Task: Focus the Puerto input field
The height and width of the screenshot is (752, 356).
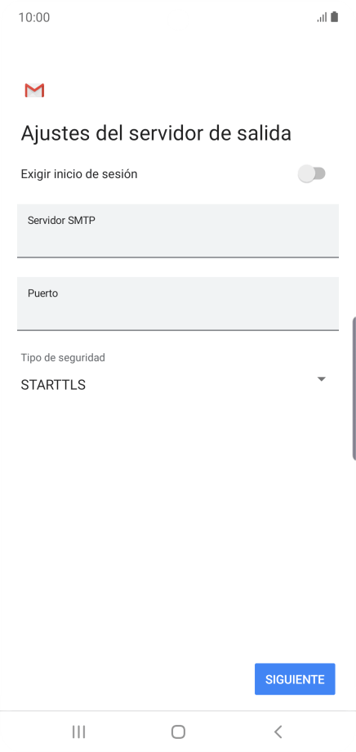Action: tap(178, 303)
